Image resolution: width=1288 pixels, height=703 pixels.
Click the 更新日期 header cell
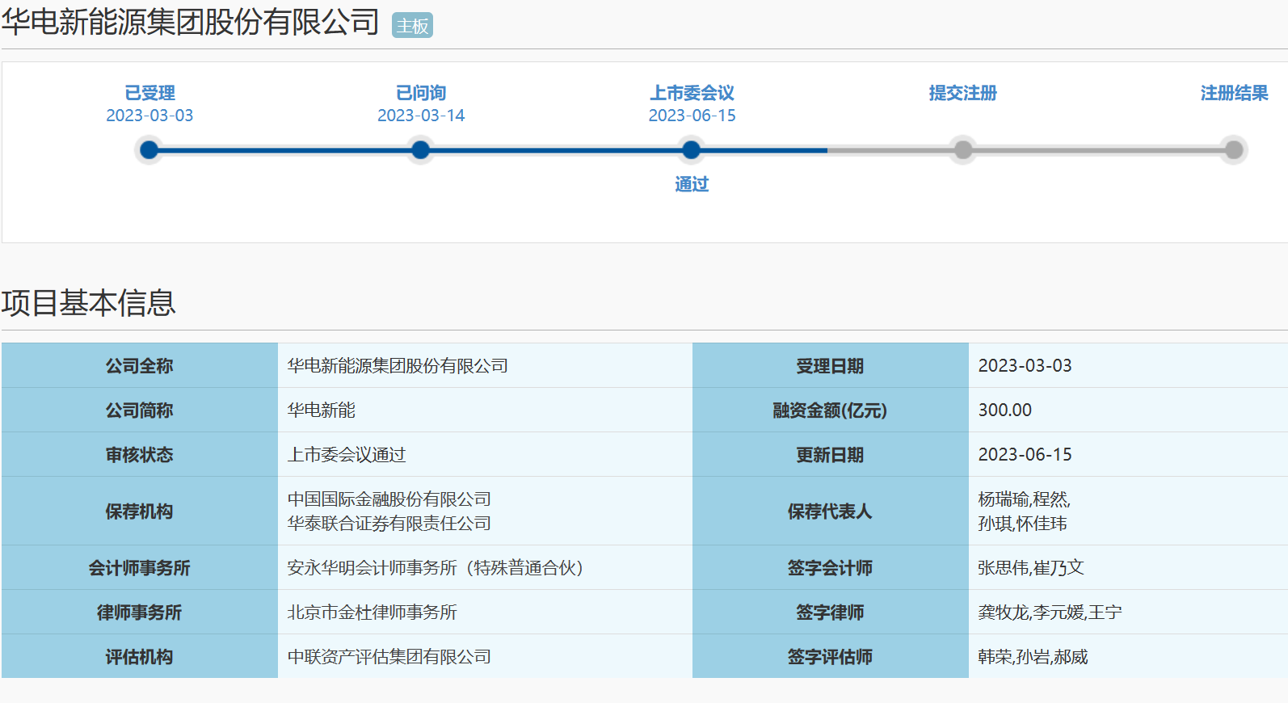coord(831,454)
